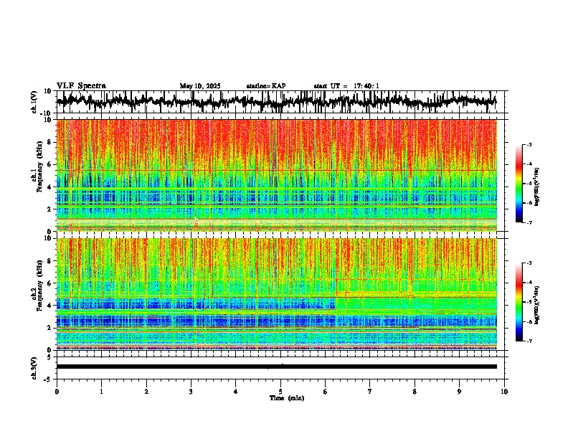Click the ch.1 spectrogram "8" kHz tick label
This screenshot has height=439, width=568.
click(50, 142)
